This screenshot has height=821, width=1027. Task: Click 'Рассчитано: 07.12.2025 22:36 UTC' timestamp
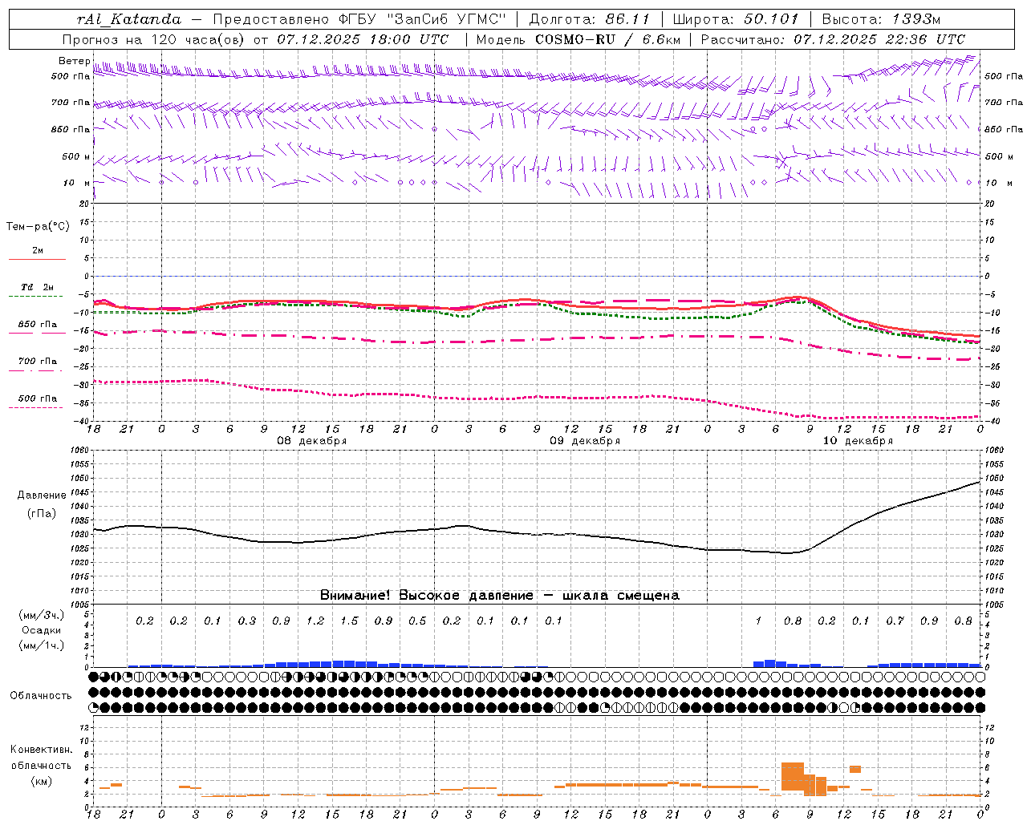point(833,39)
